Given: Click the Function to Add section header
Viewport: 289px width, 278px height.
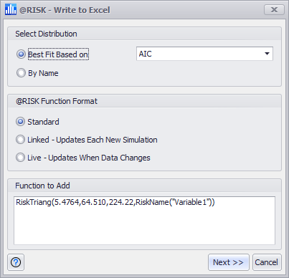Looking at the screenshot, I should [x=42, y=186].
